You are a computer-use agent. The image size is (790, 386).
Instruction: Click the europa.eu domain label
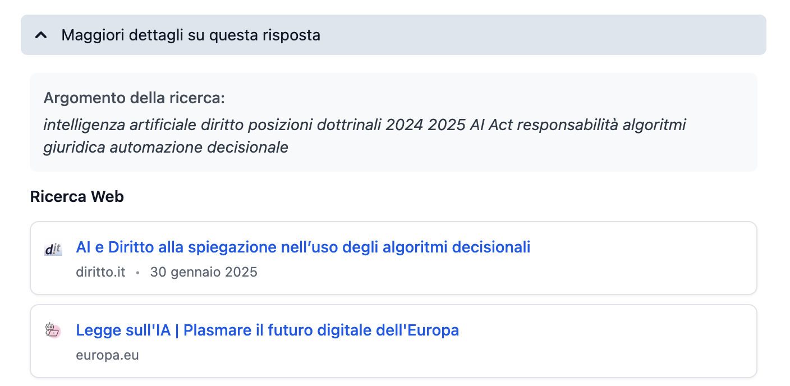107,356
